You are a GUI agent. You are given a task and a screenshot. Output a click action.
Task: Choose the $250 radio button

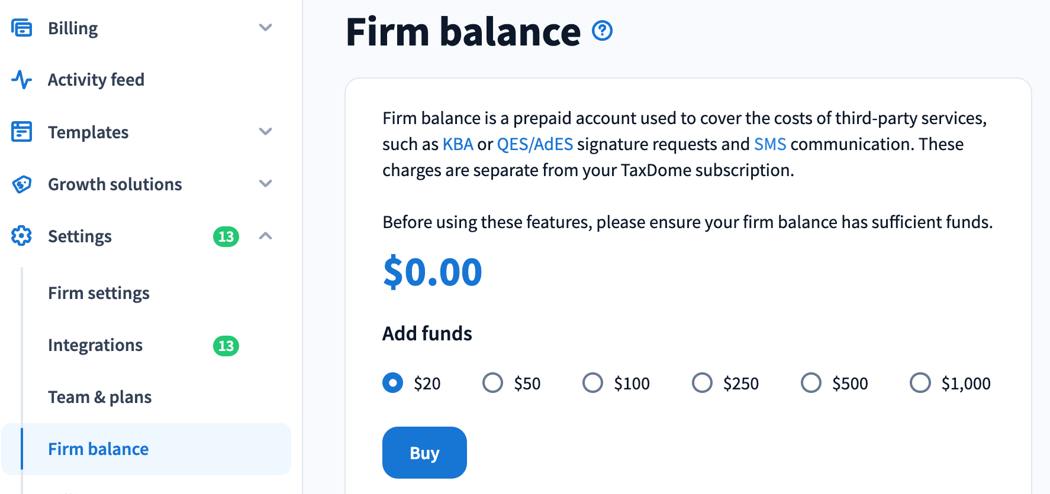click(702, 383)
